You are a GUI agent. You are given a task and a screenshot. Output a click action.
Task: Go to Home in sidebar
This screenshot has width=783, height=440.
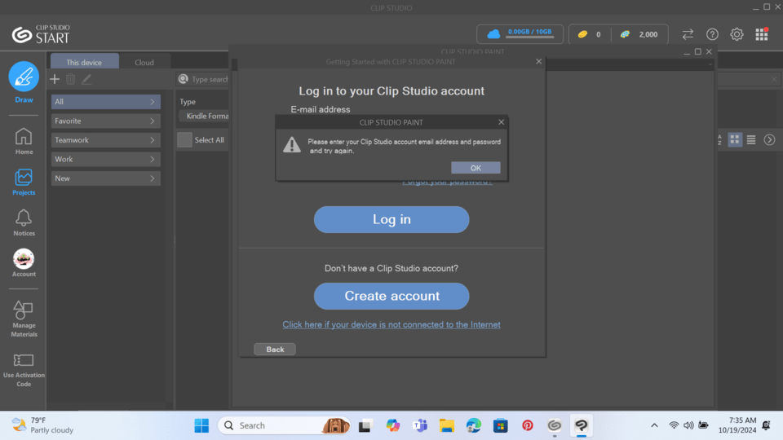(24, 142)
